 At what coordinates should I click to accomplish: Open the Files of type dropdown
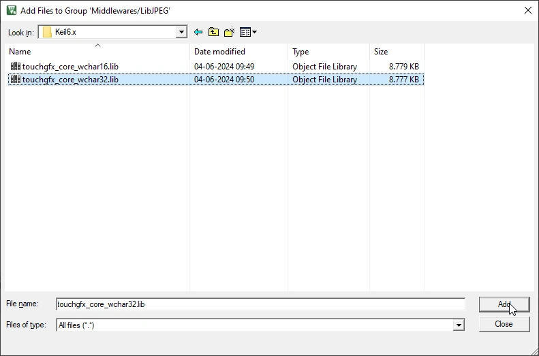pyautogui.click(x=459, y=325)
